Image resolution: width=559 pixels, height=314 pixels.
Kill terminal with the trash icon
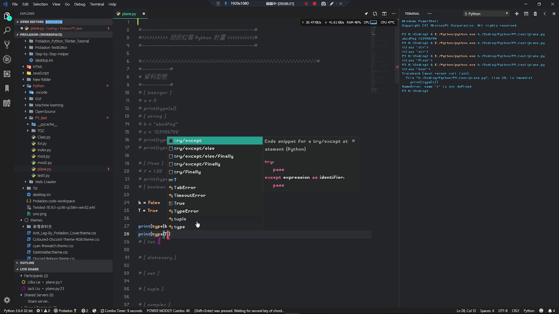pos(535,14)
